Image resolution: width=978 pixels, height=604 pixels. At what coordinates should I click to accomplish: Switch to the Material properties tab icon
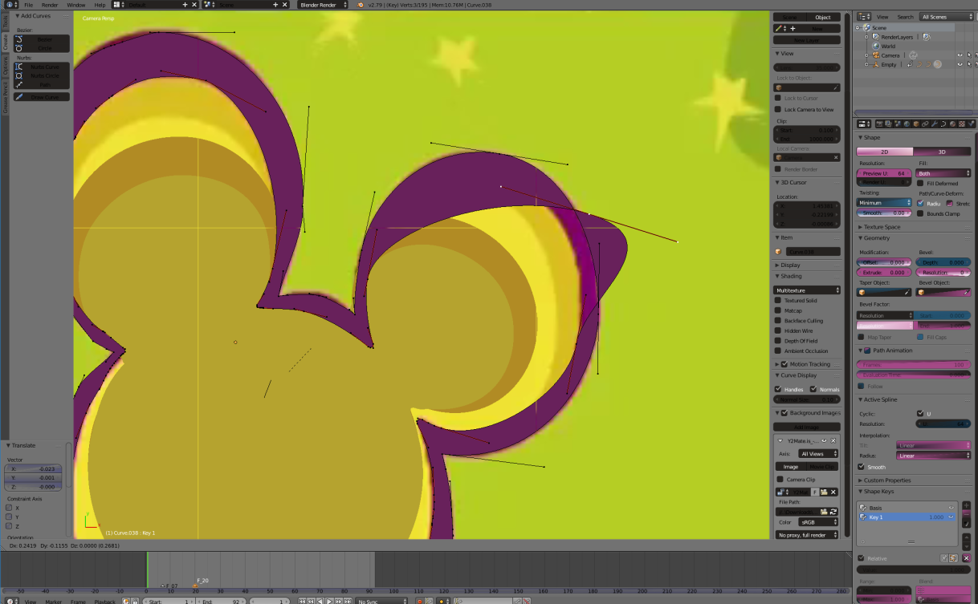953,124
